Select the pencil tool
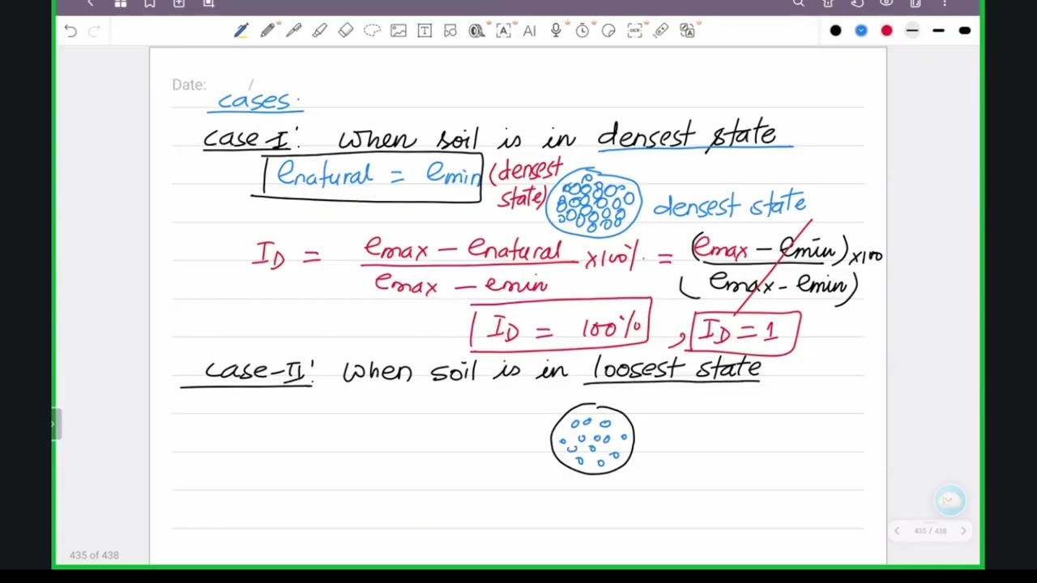Viewport: 1037px width, 583px height. [x=267, y=31]
